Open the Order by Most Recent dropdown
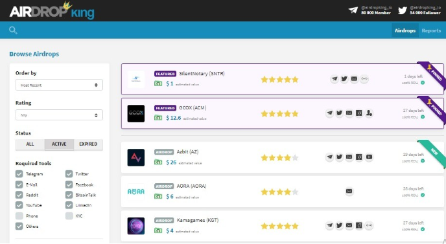 [x=59, y=85]
